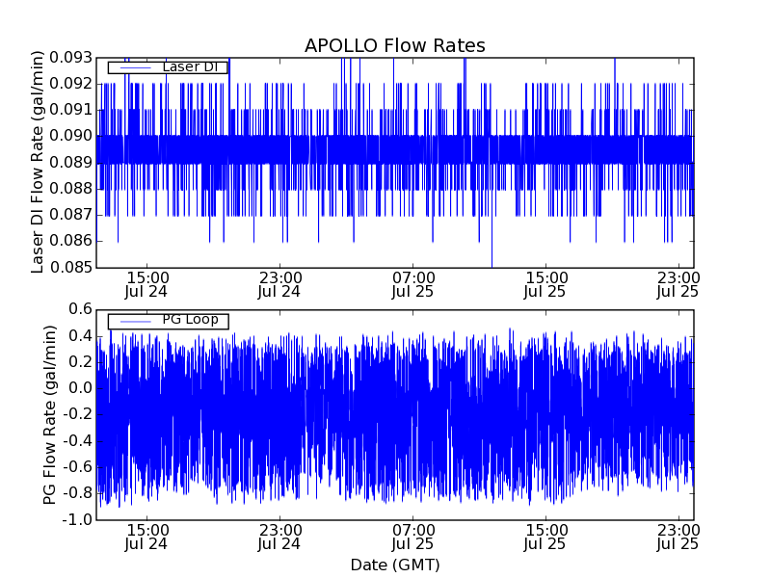Click '15:00 Jul 25' under the PG Loop plot
Screen dimensions: 771x578
[x=545, y=537]
